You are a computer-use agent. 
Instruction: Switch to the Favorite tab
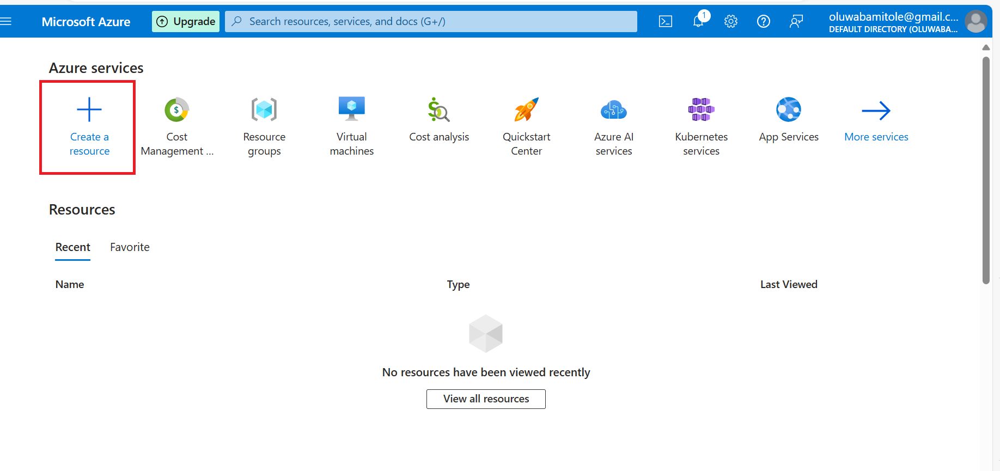click(130, 247)
